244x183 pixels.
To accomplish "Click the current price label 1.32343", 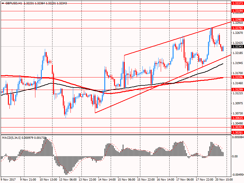I will click(238, 47).
